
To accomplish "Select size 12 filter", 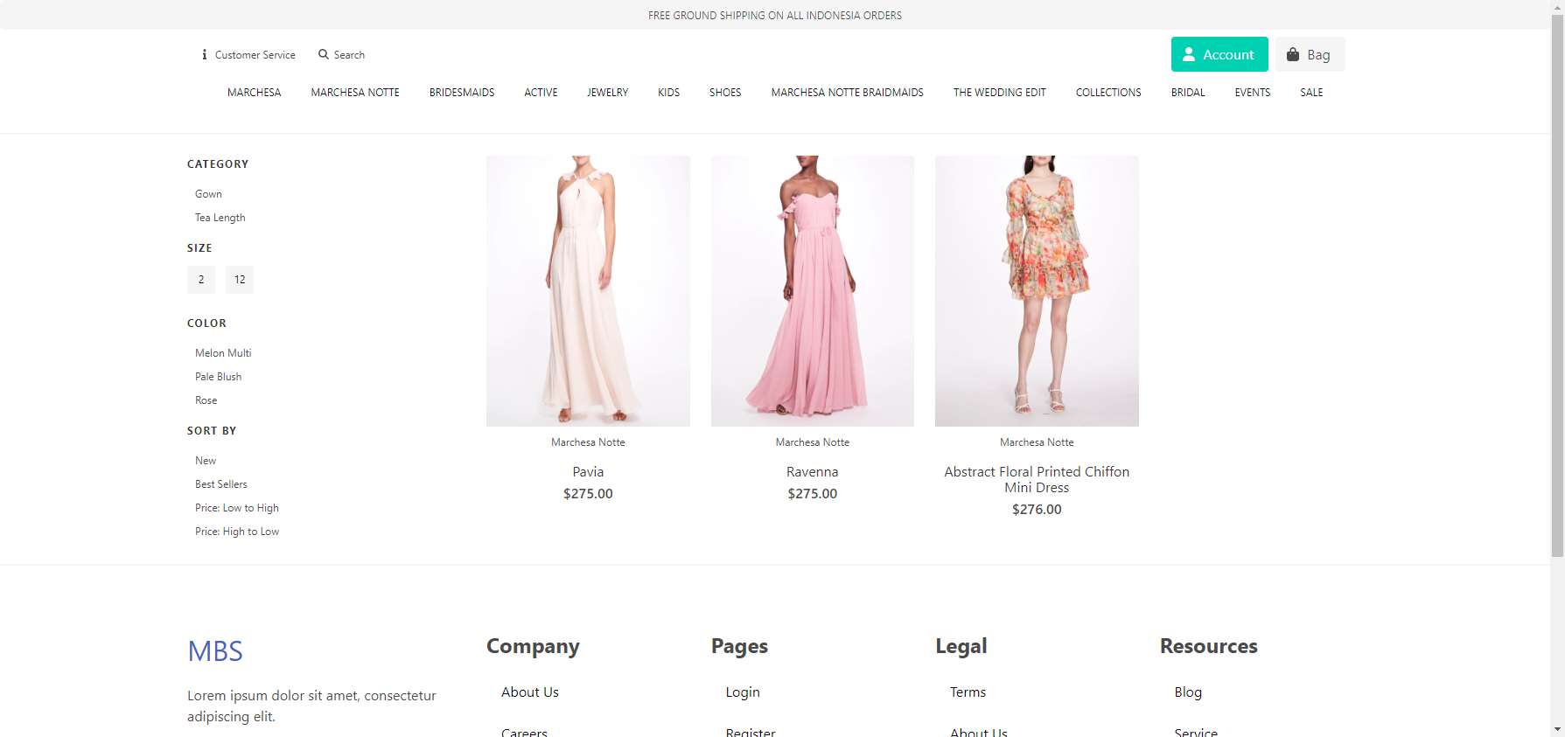I will pos(240,280).
